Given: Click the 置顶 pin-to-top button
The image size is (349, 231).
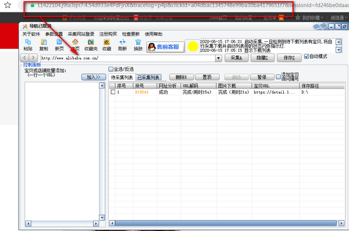Looking at the screenshot, I should (207, 77).
